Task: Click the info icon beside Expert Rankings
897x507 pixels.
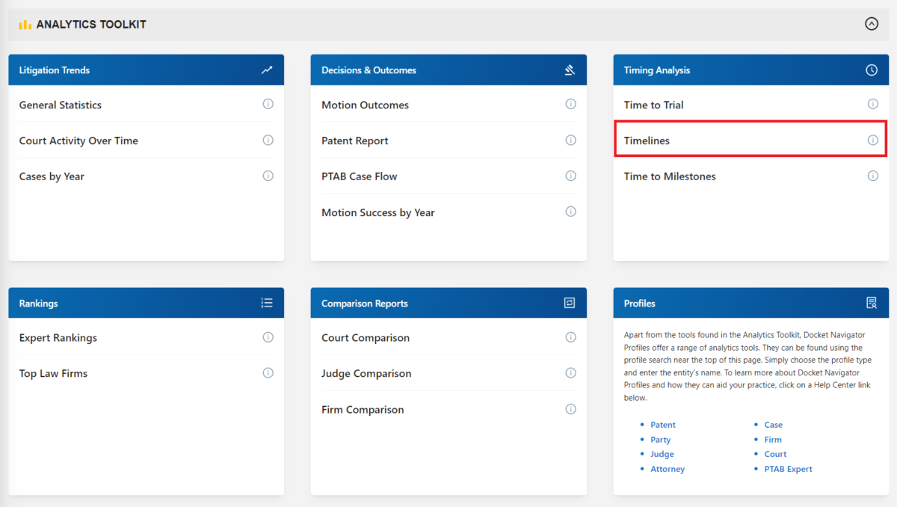Action: point(268,337)
